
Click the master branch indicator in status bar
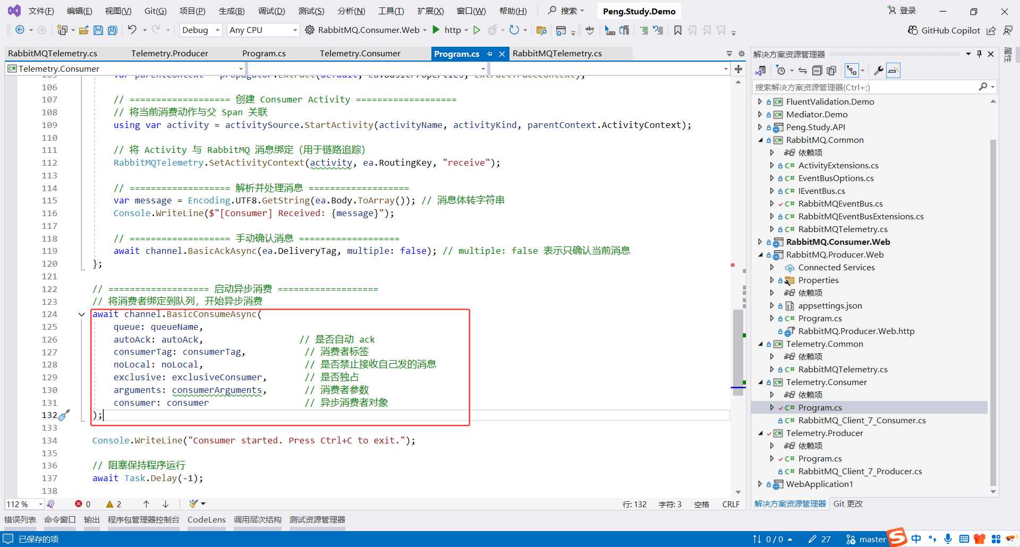(x=865, y=539)
